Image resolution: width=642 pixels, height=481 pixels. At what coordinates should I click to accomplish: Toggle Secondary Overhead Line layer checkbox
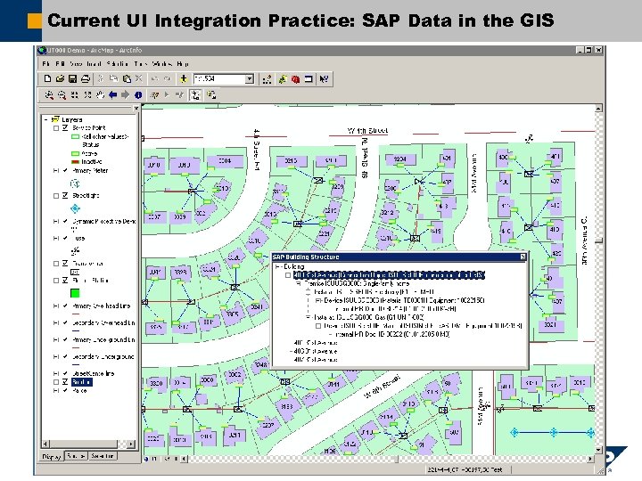pos(65,322)
